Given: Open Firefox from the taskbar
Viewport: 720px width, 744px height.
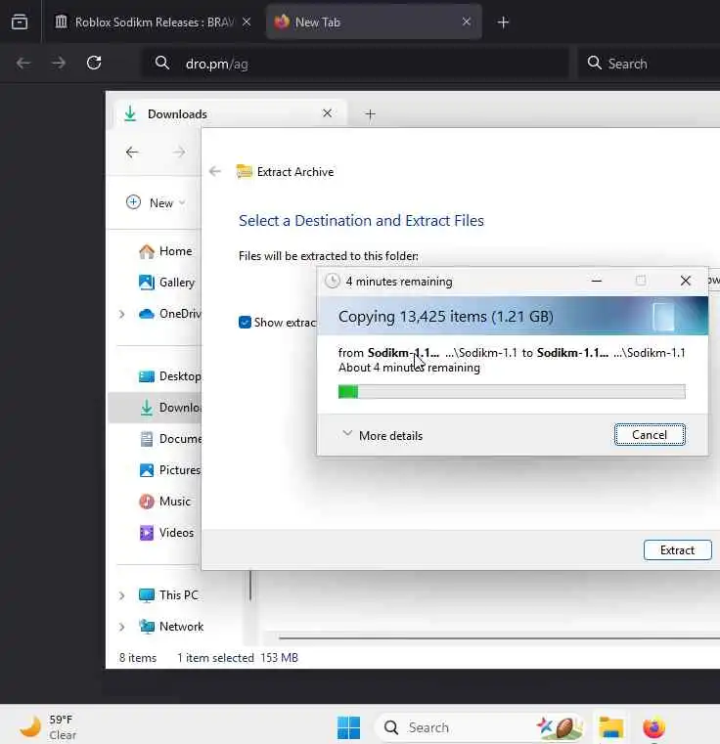Looking at the screenshot, I should click(x=653, y=727).
